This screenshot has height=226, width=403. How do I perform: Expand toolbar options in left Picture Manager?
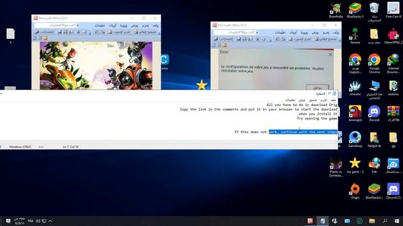[x=90, y=33]
